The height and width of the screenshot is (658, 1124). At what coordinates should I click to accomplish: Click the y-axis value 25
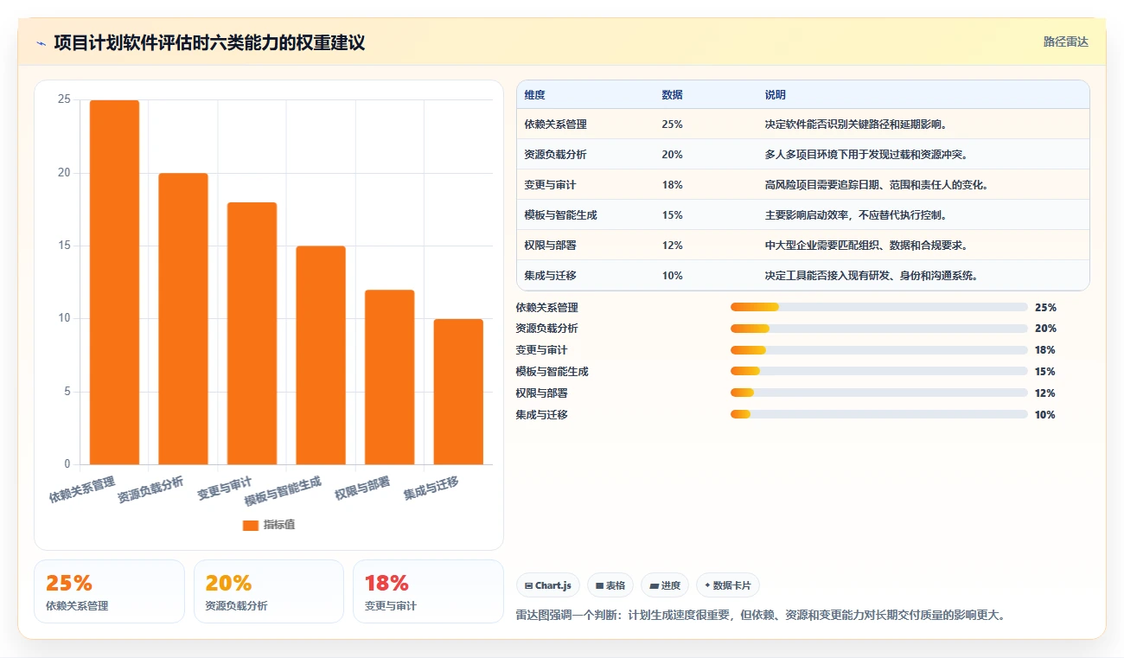click(x=64, y=99)
